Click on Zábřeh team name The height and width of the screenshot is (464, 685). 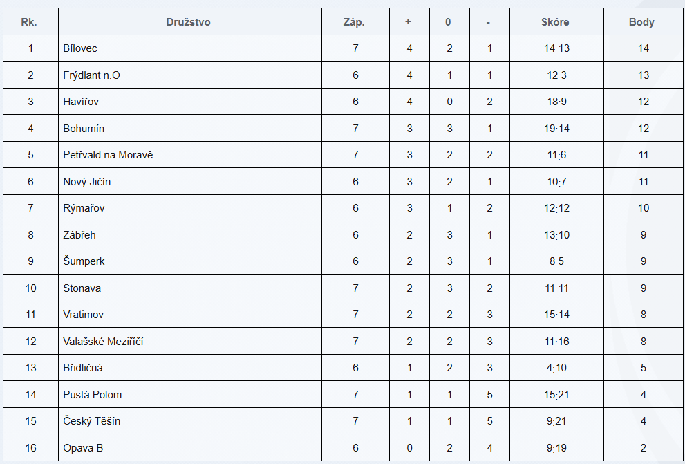coord(79,235)
